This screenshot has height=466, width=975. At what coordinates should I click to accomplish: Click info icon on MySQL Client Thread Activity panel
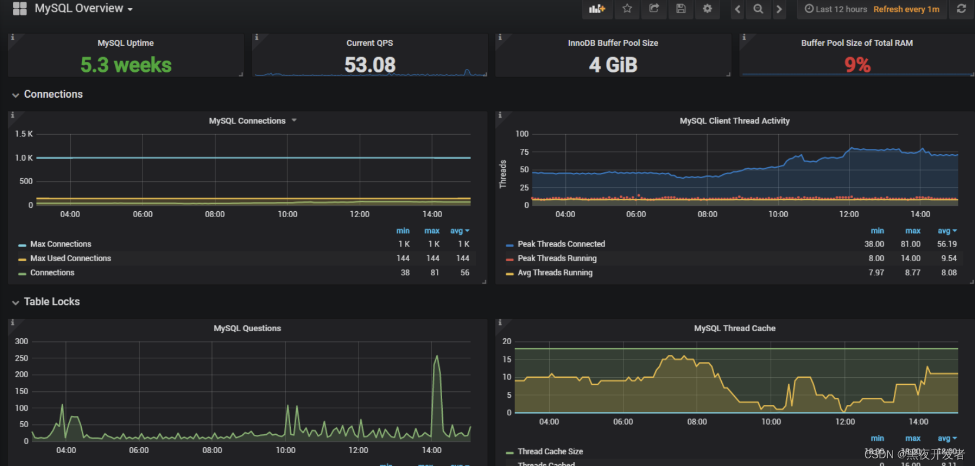500,115
